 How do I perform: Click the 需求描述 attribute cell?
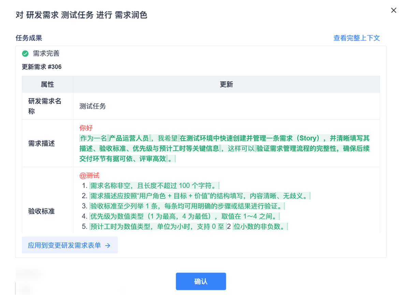tap(47, 143)
